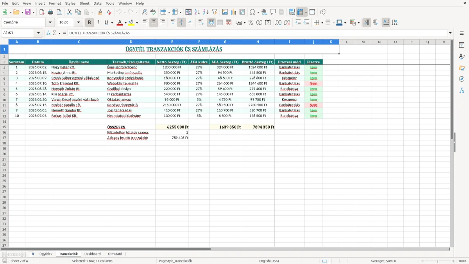
Task: Open the Sheet menu
Action: point(84,3)
